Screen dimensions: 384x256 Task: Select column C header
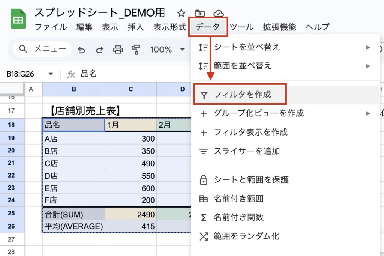(130, 89)
